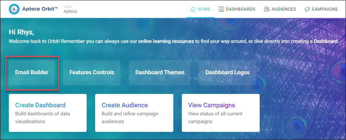Screen dimensions: 346x140
Task: Click the Apteco Orbit logo icon
Action: tap(14, 9)
